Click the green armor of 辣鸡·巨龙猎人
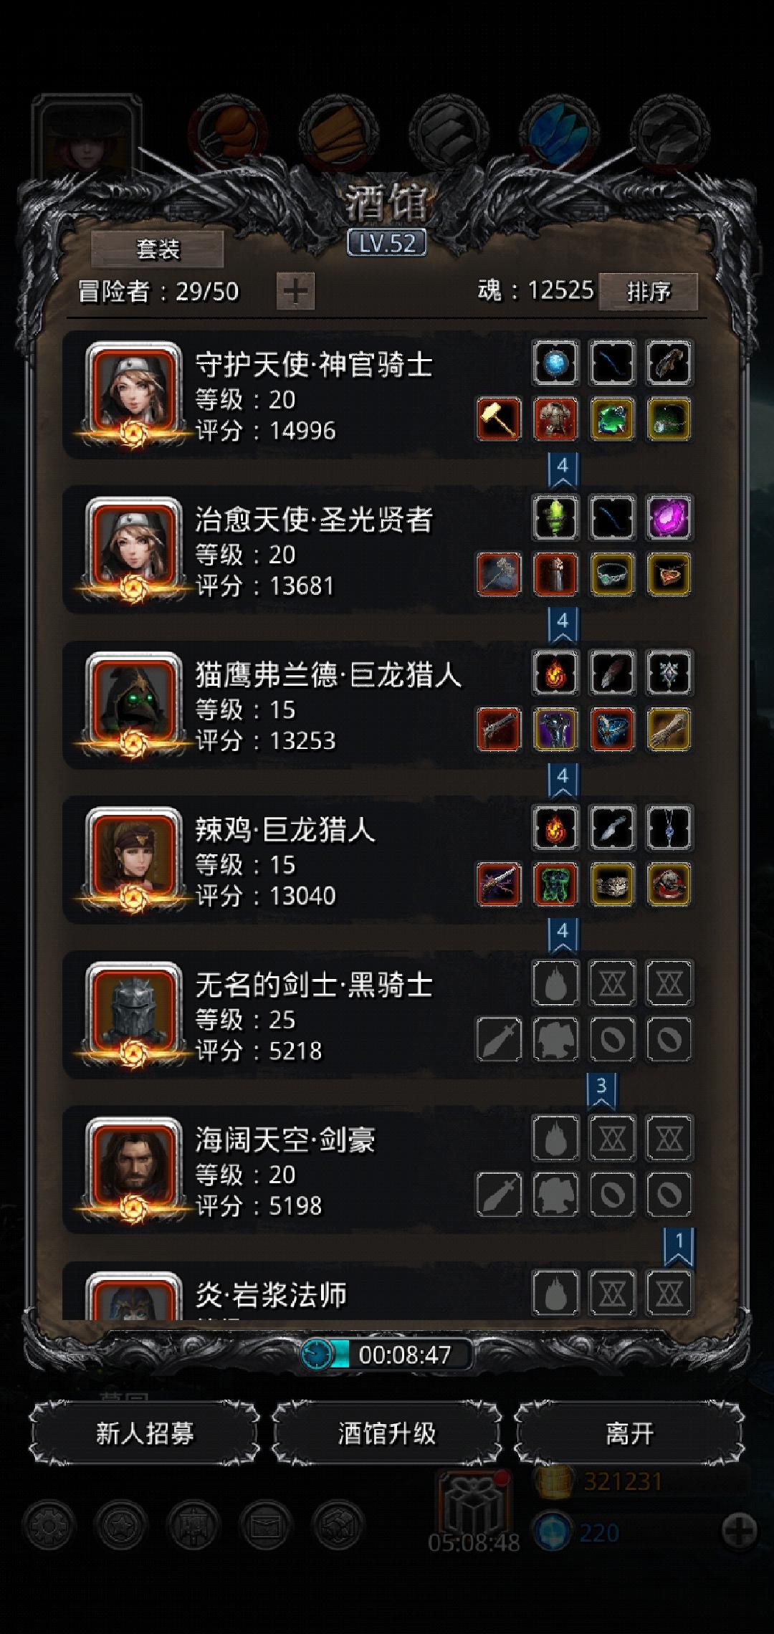This screenshot has height=1634, width=774. (555, 884)
